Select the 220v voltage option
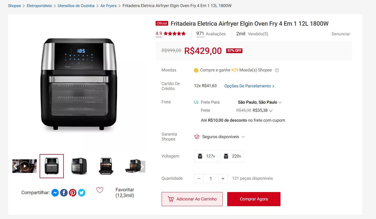Image resolution: width=376 pixels, height=219 pixels. pyautogui.click(x=232, y=156)
